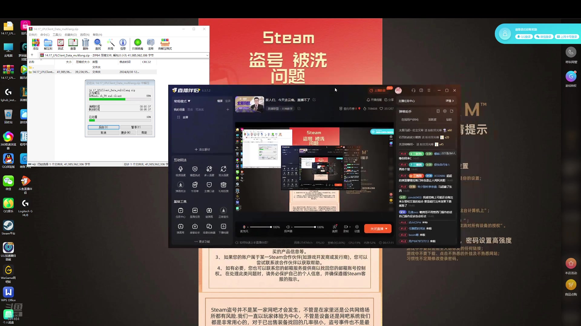Screen dimensions: 581x326
Task: Click the headset support icon in title bar
Action: 413,90
